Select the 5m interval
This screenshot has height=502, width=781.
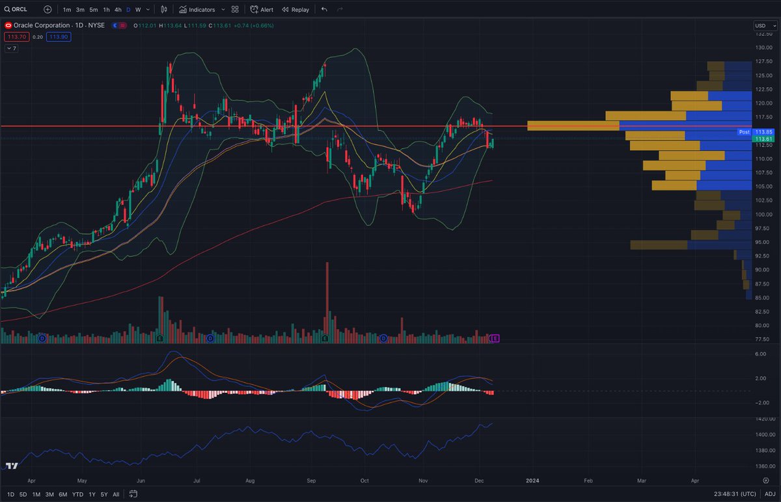pyautogui.click(x=94, y=10)
